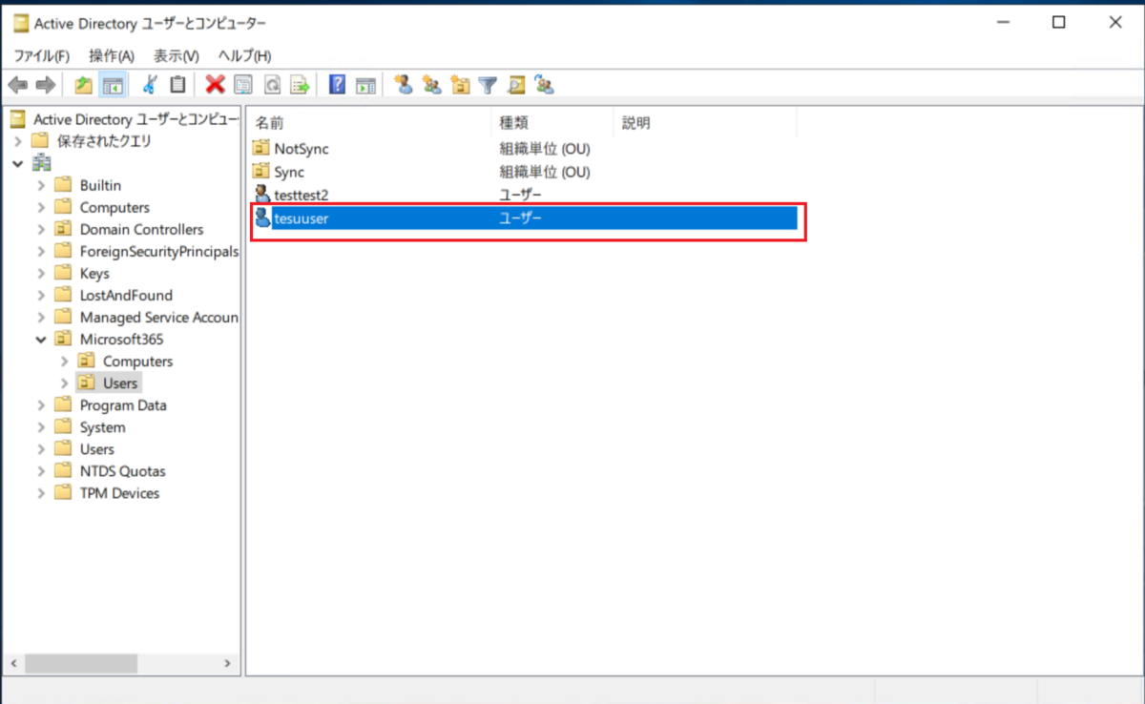This screenshot has height=704, width=1145.
Task: Go back with the Back arrow
Action: point(17,85)
